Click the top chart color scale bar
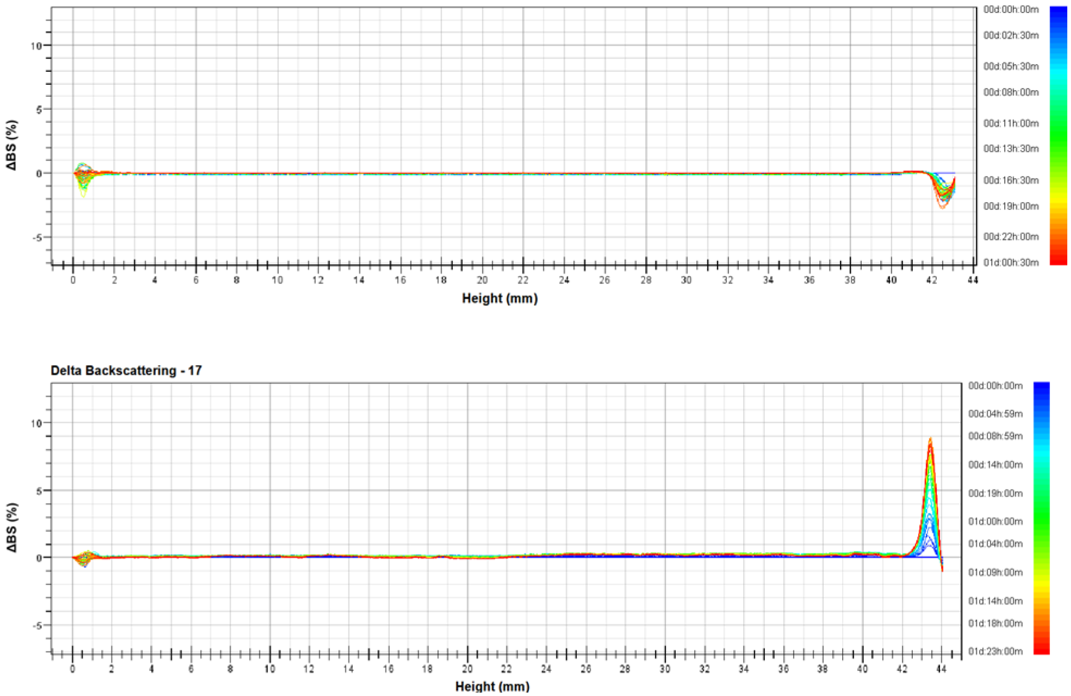Viewport: 1071px width, 696px height. 1058,136
